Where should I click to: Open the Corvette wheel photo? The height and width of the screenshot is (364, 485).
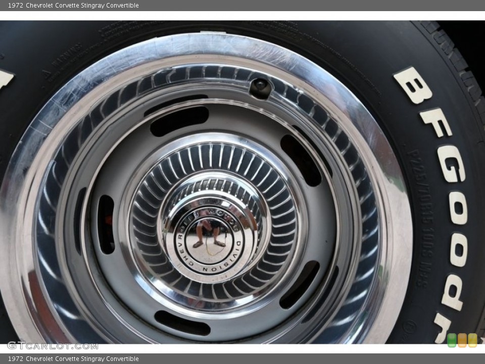[x=243, y=183]
